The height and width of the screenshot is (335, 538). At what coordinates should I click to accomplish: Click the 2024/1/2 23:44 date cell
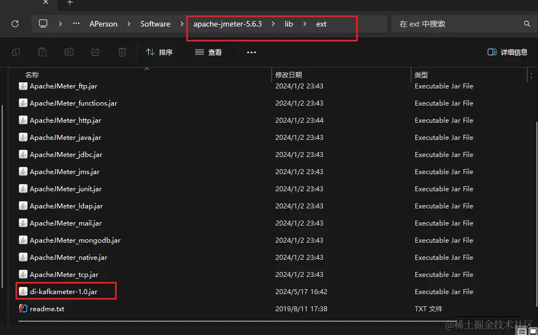(x=299, y=121)
